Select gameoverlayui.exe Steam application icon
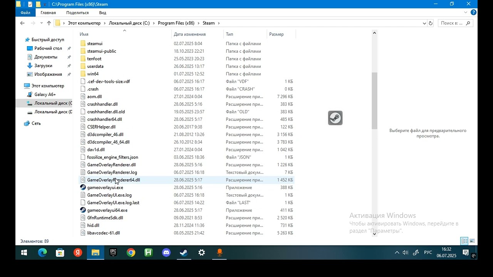The height and width of the screenshot is (277, 493). (x=83, y=187)
